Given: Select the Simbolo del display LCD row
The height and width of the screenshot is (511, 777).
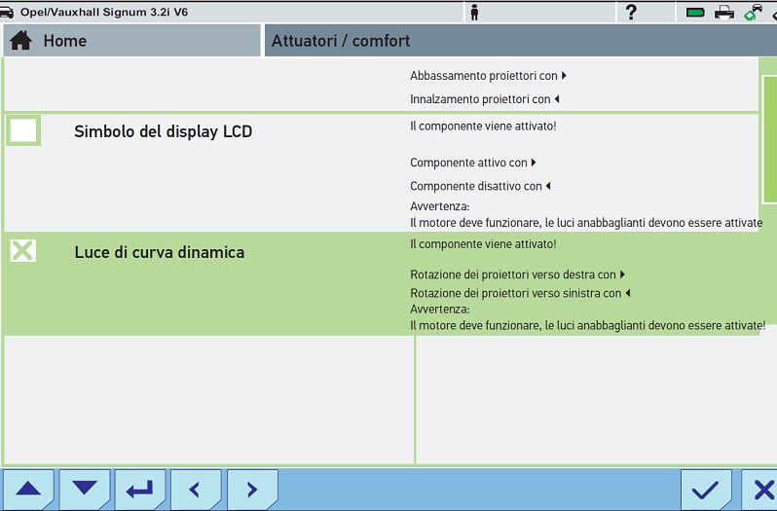Looking at the screenshot, I should [x=163, y=132].
